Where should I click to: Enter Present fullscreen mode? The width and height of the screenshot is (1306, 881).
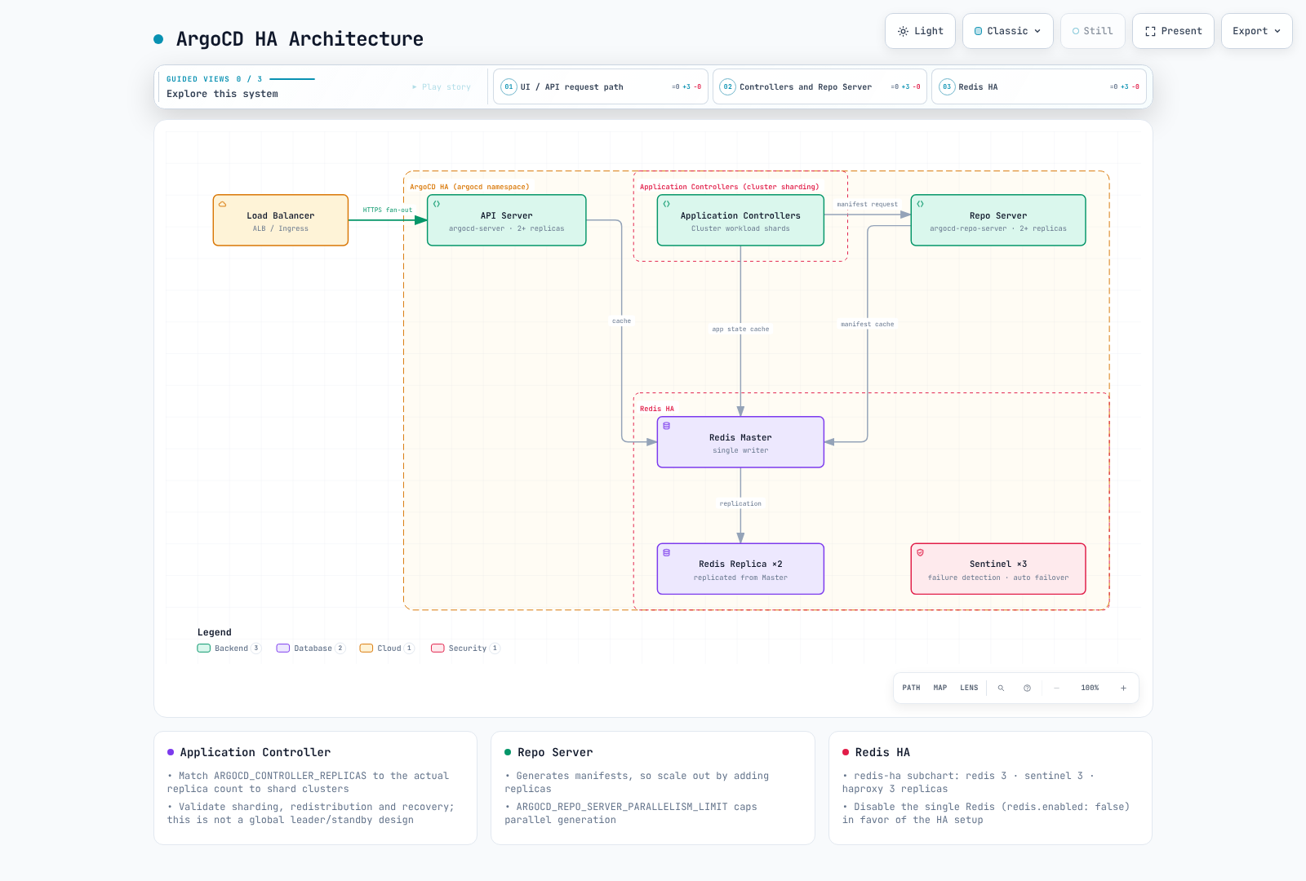click(x=1173, y=31)
